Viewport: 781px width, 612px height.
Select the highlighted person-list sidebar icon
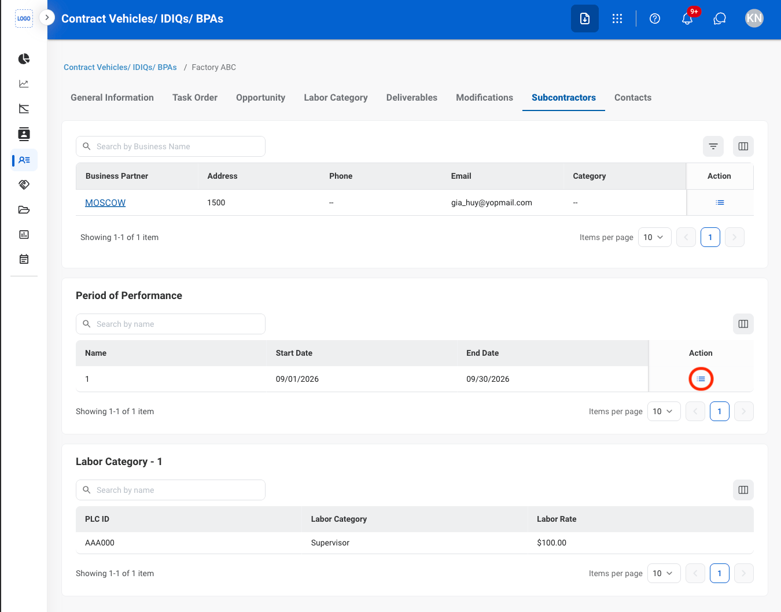[24, 160]
